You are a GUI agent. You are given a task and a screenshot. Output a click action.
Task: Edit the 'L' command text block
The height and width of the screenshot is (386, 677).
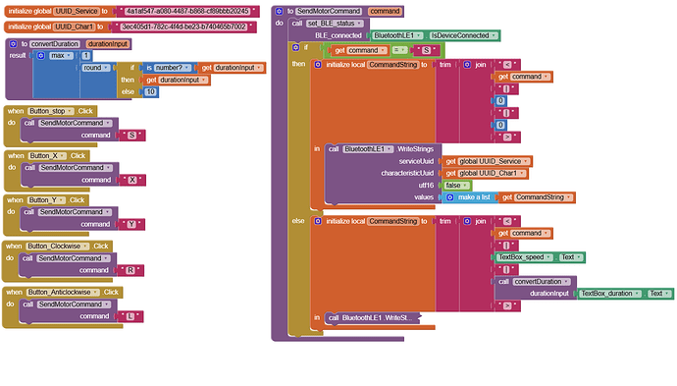[130, 317]
